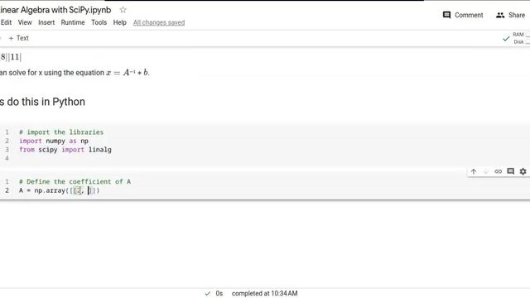Screen dimensions: 530x298
Task: Click the notebook title 'inear Algebra with SciPy.ipynb'
Action: [x=55, y=10]
